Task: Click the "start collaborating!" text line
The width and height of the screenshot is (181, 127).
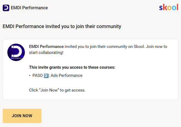Action: [46, 52]
